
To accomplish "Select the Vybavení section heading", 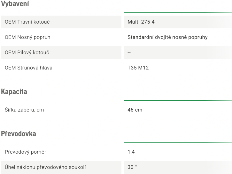I will pos(15,4).
